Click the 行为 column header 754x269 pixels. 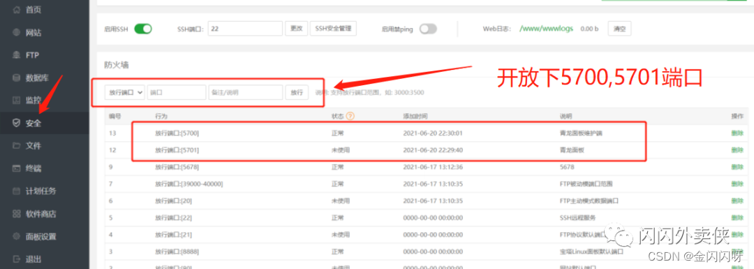[x=161, y=116]
